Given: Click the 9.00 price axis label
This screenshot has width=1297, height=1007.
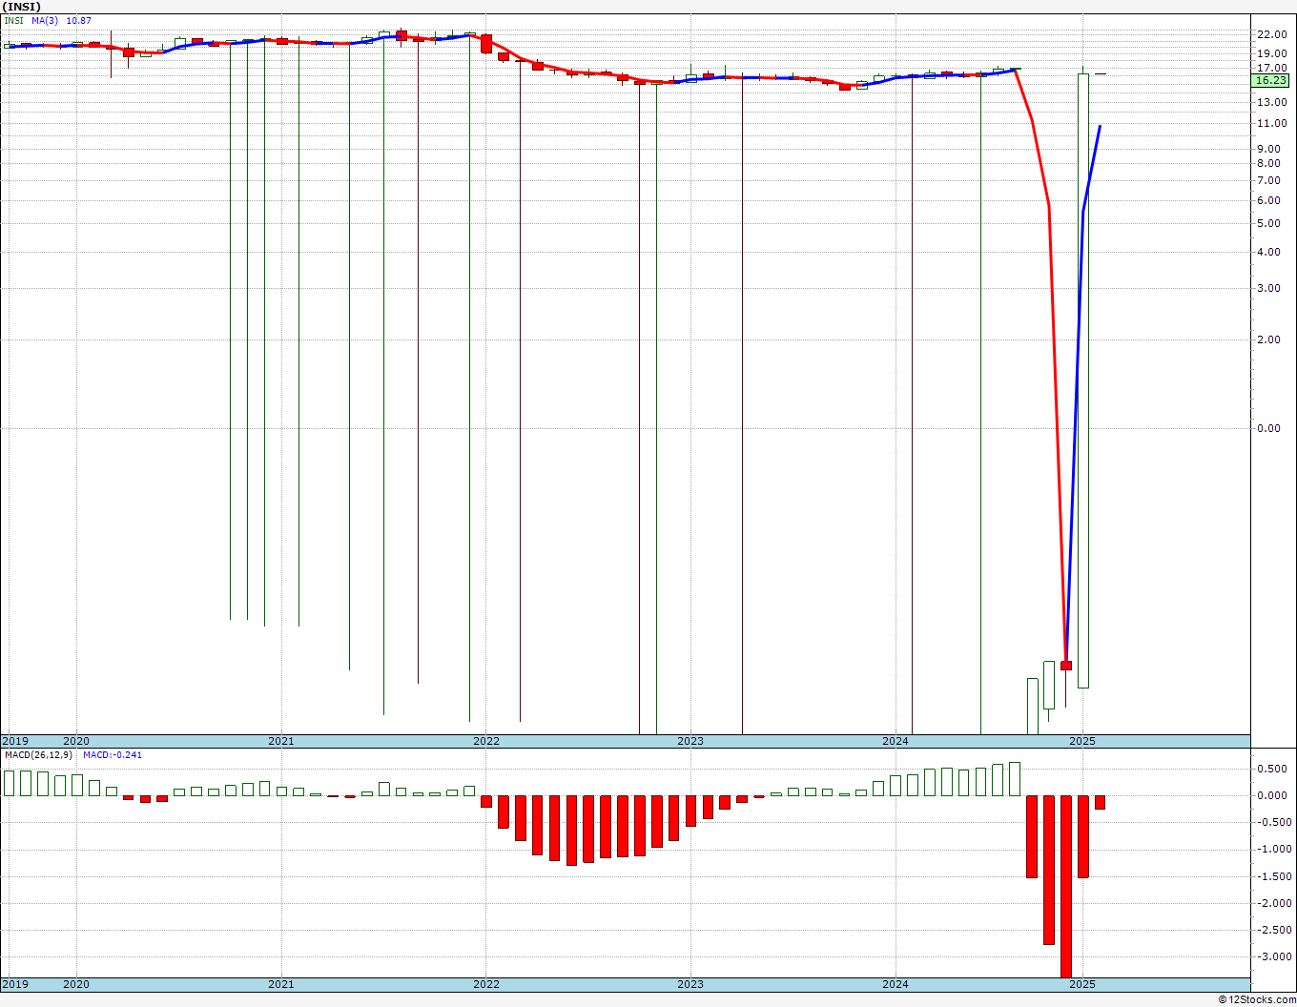Looking at the screenshot, I should [x=1269, y=149].
